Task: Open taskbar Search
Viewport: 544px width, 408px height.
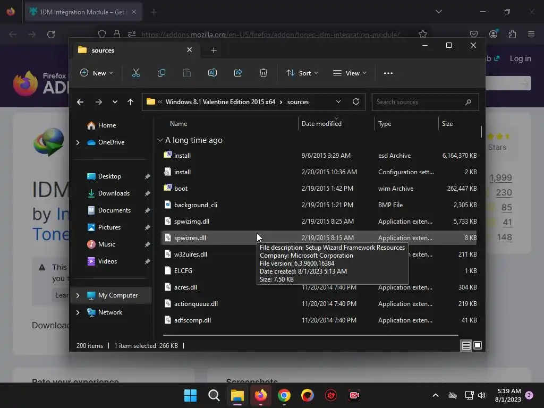Action: pyautogui.click(x=214, y=395)
